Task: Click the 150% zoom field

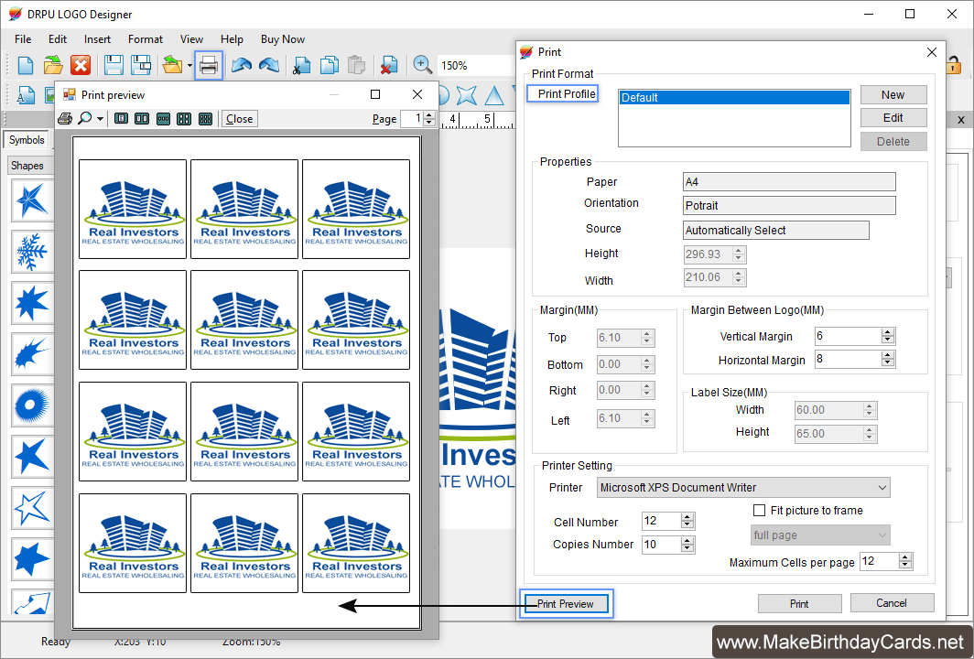Action: (x=475, y=65)
